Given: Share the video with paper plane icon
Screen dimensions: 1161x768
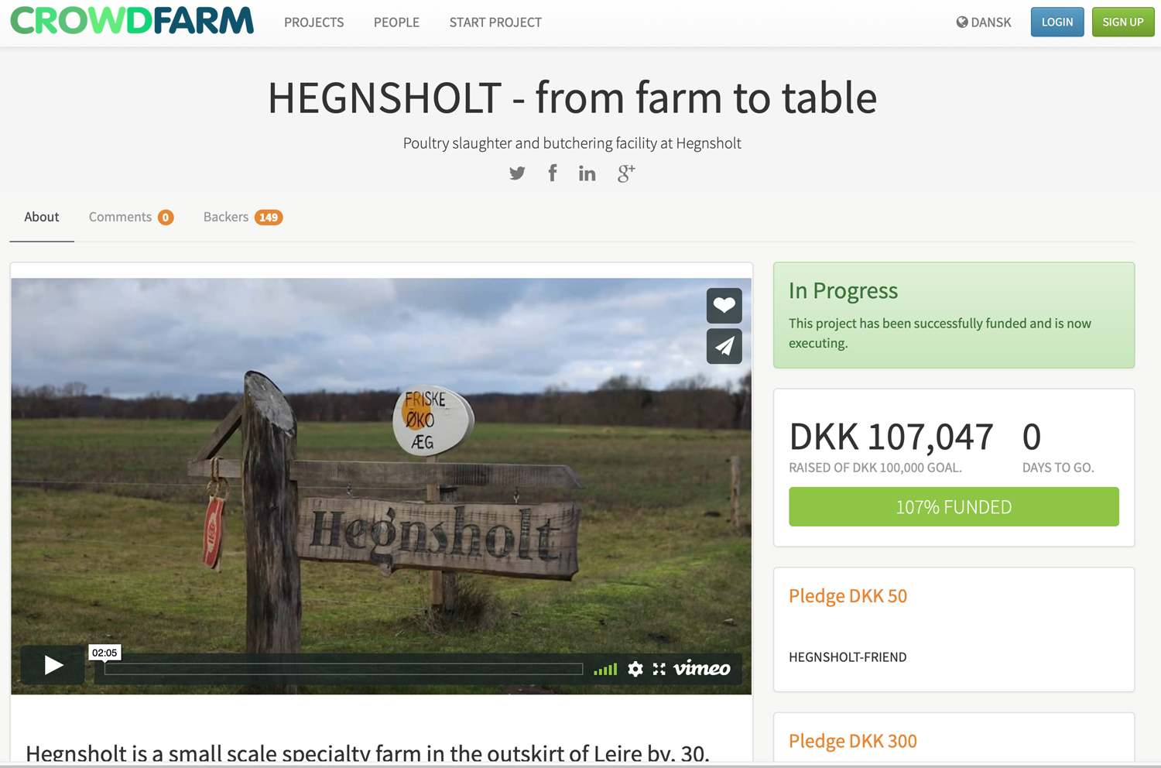Looking at the screenshot, I should (724, 346).
